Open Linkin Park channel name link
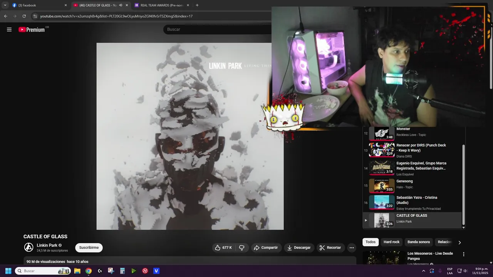The width and height of the screenshot is (493, 277). [x=47, y=245]
